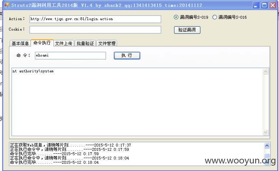Click log line 正在执行命令中 at 0:18:04
Viewport: 279px width, 171px height.
point(70,158)
